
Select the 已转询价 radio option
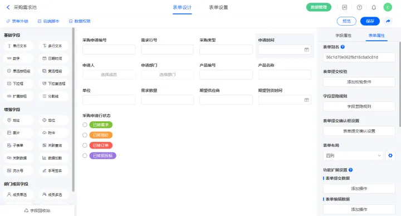point(85,135)
